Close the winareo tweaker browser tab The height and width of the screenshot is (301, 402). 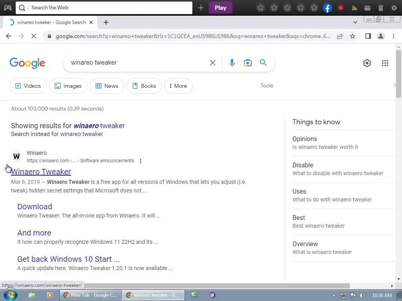91,22
